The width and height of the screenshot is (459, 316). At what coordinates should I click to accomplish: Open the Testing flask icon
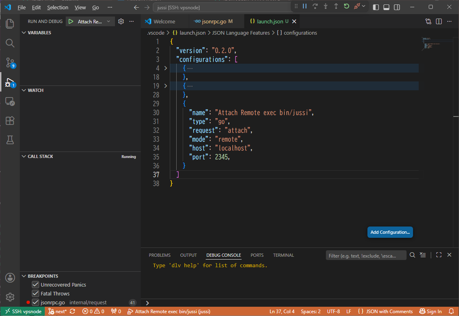tap(10, 140)
